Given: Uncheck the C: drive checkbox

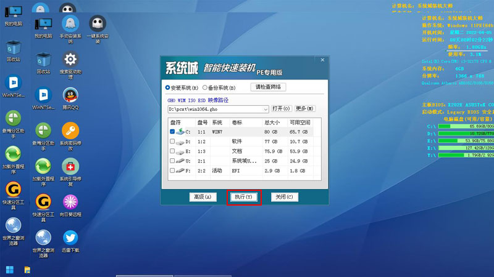Looking at the screenshot, I should (172, 132).
